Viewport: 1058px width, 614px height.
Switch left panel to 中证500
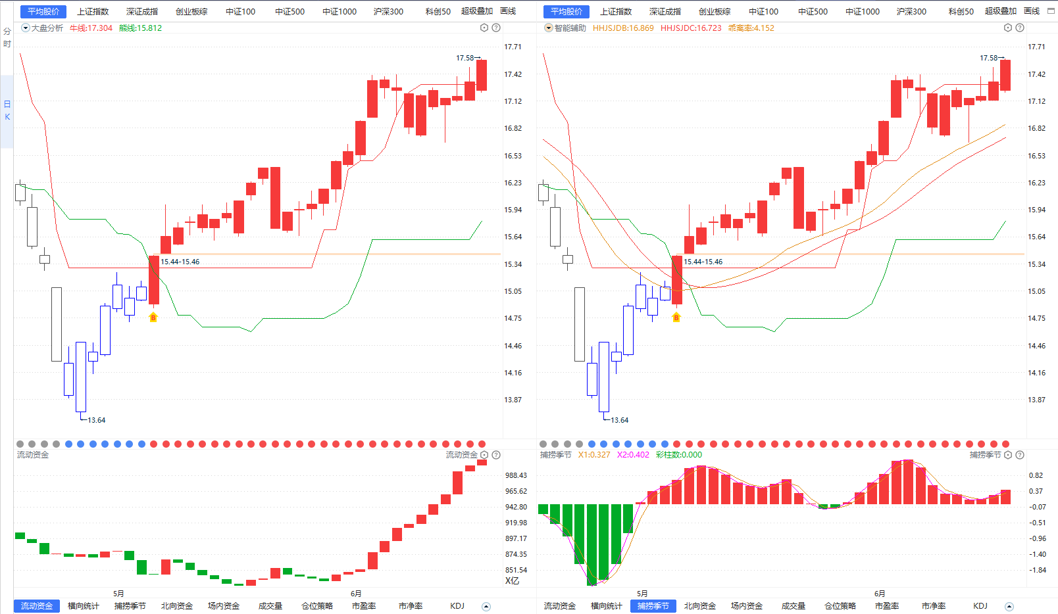(290, 12)
